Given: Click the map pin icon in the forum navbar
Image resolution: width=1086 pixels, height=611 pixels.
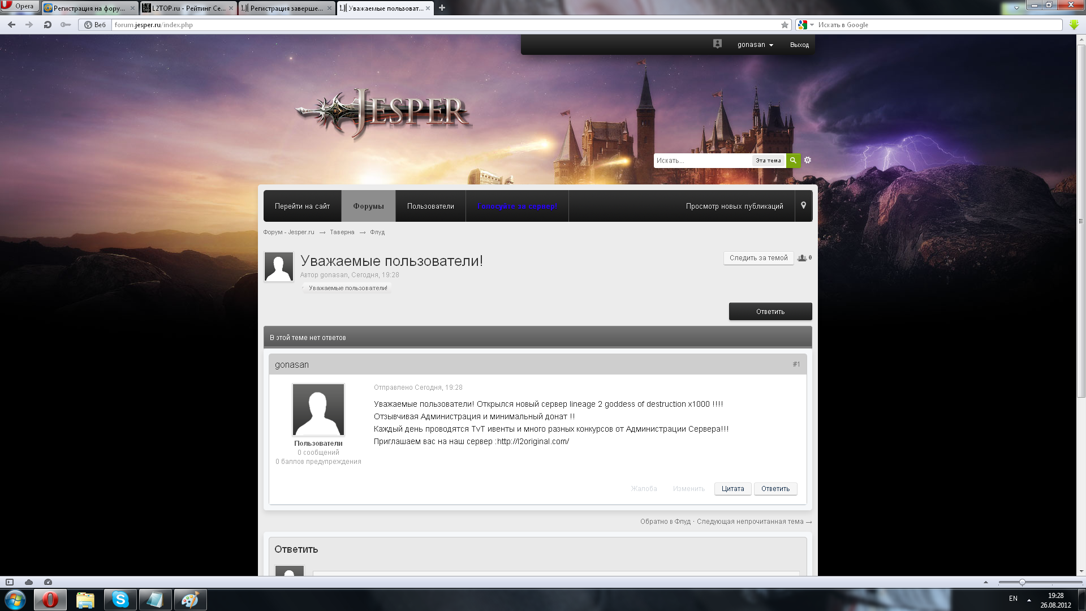Looking at the screenshot, I should 803,206.
